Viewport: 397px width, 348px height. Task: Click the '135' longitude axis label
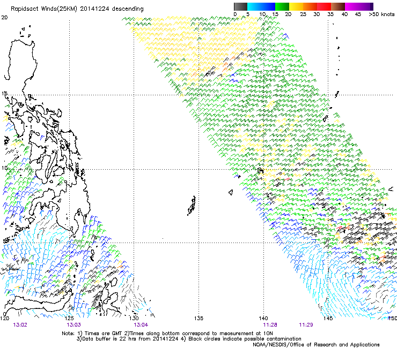coord(198,318)
